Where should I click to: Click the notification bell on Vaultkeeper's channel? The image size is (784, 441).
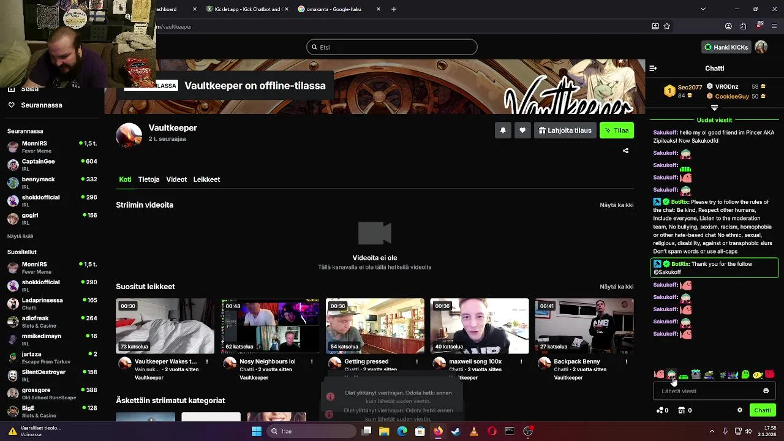(503, 130)
